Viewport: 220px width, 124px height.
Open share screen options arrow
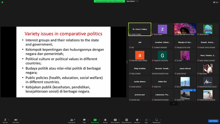(x=99, y=120)
